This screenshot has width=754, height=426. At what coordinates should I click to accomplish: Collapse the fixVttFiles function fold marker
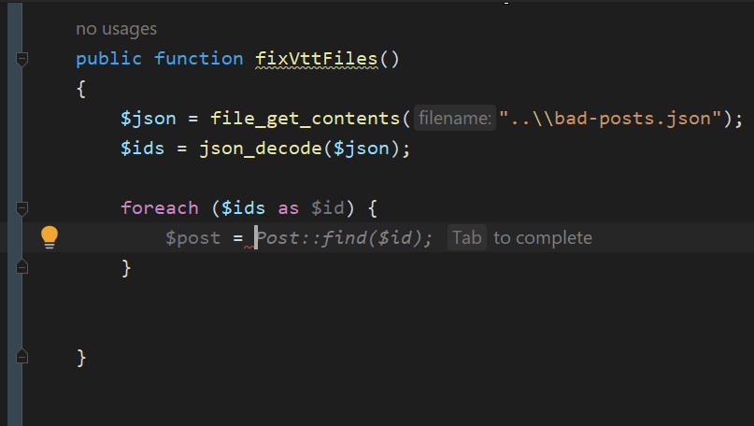tap(21, 59)
